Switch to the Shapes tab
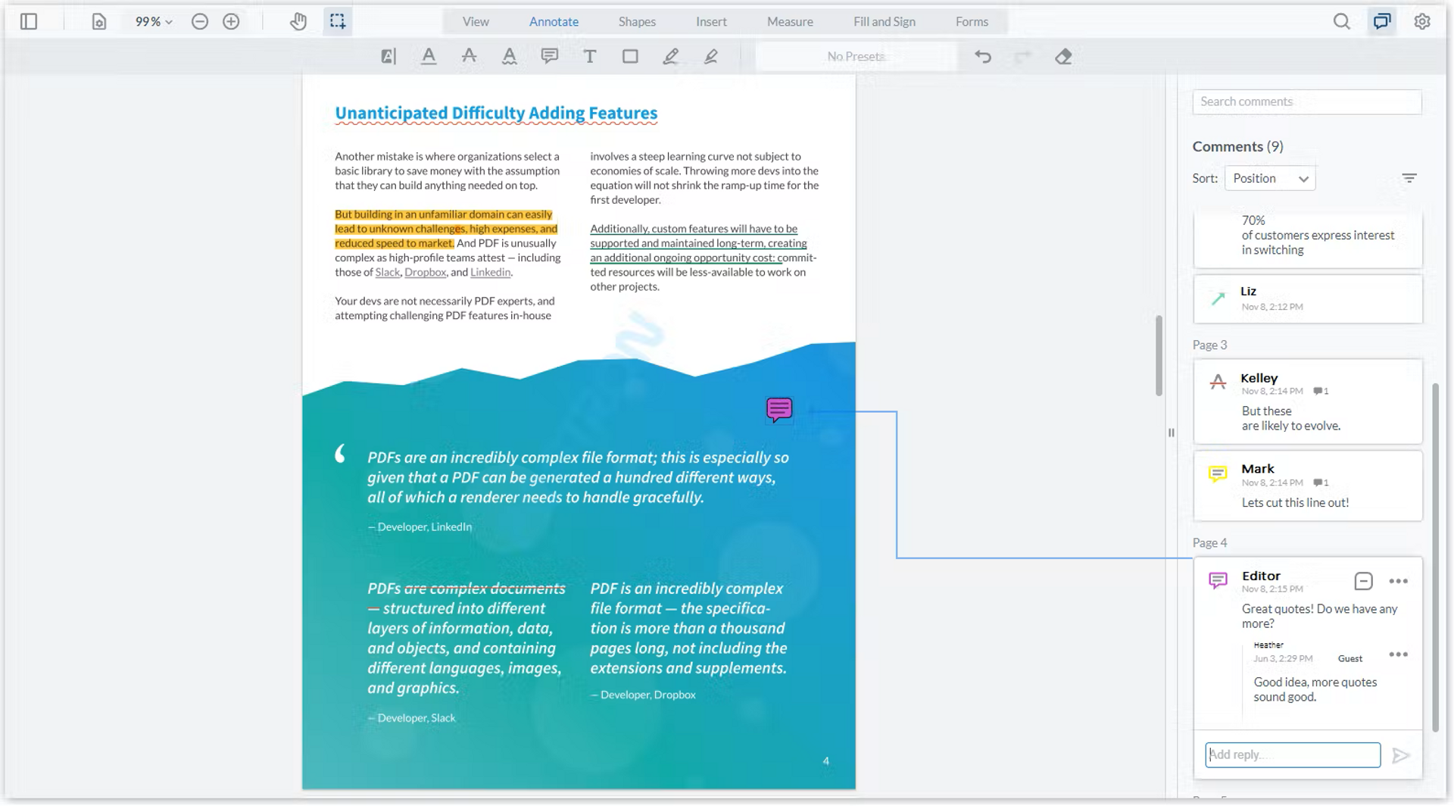 tap(637, 21)
